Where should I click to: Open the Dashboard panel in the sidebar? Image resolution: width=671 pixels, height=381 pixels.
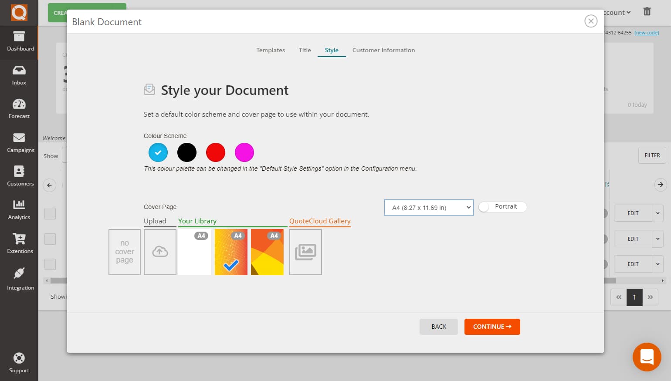coord(20,42)
